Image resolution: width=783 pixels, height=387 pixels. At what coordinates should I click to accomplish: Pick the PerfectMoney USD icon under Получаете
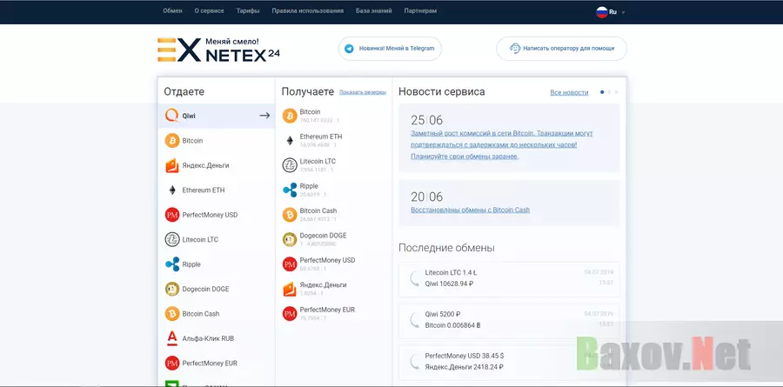tap(290, 264)
